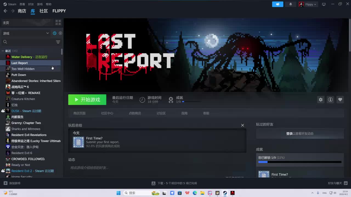Expand the Flippy account dropdown
Viewport: 351px width, 197px height.
(x=308, y=4)
